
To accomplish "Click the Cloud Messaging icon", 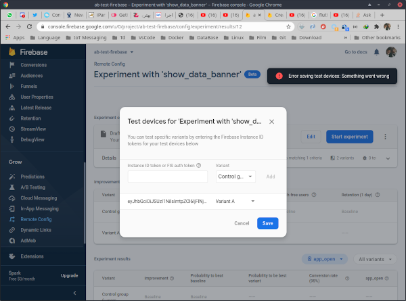I will (x=12, y=198).
